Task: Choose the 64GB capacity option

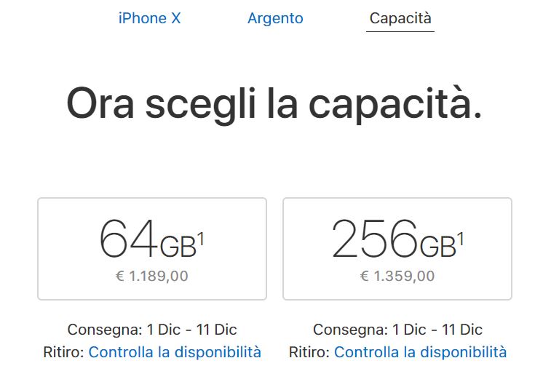Action: (152, 249)
